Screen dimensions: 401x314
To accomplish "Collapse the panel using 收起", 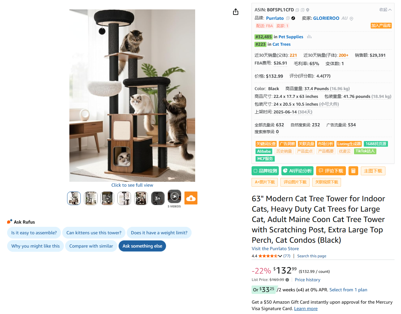I will (x=385, y=10).
